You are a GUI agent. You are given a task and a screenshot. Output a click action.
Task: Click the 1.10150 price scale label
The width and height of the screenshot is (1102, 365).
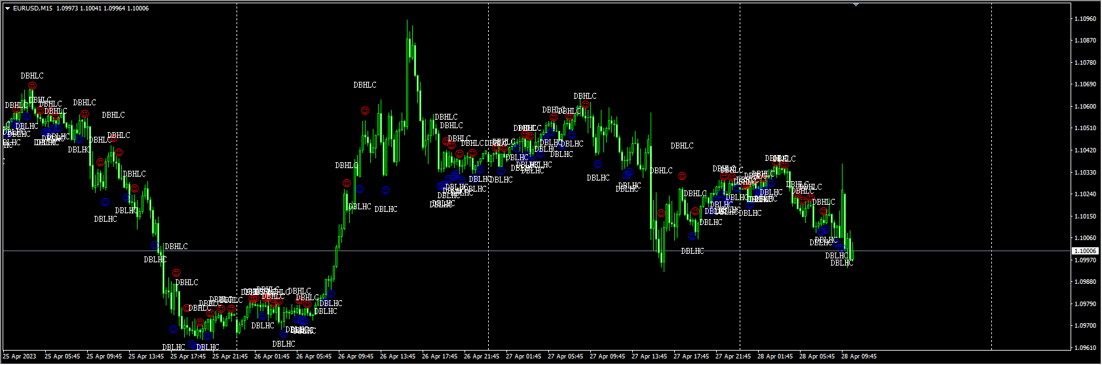point(1086,217)
